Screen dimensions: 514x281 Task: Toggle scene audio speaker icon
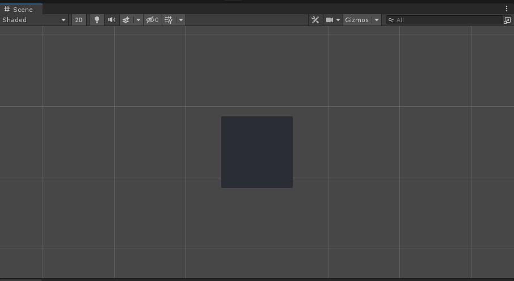(x=112, y=20)
